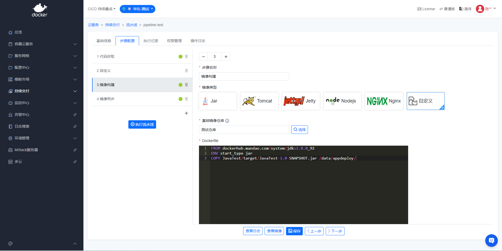Open the chat support bubble icon
Viewport: 502px width, 251px height.
point(491,240)
